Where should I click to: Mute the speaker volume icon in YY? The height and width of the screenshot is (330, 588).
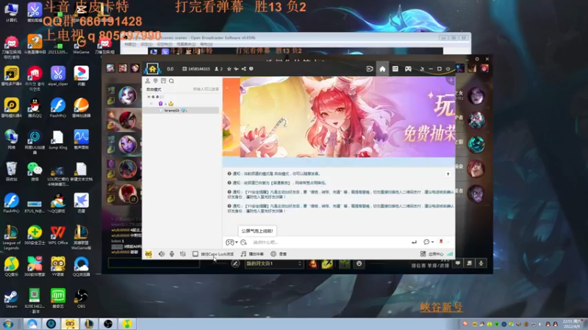point(161,254)
